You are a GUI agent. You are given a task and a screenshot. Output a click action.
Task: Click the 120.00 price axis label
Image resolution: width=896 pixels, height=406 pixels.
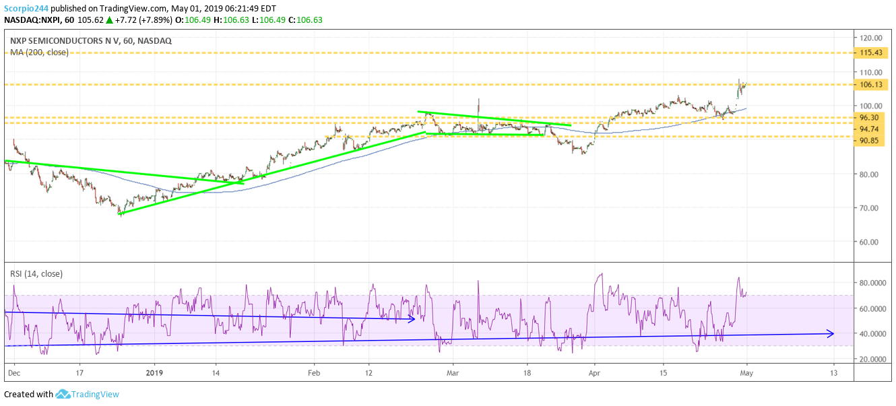pyautogui.click(x=872, y=38)
